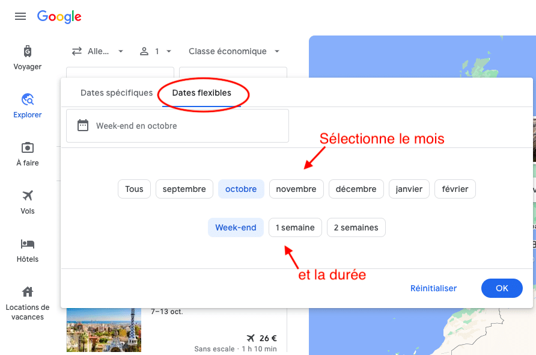Viewport: 536px width, 355px height.
Task: Select the septembre month chip
Action: (184, 189)
